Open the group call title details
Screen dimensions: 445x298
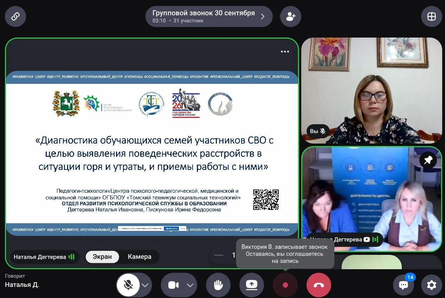[209, 16]
